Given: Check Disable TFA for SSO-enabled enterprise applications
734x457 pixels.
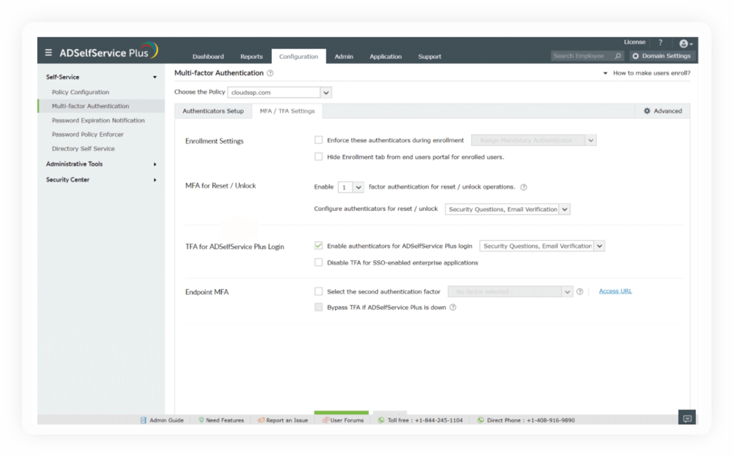Looking at the screenshot, I should click(x=319, y=263).
